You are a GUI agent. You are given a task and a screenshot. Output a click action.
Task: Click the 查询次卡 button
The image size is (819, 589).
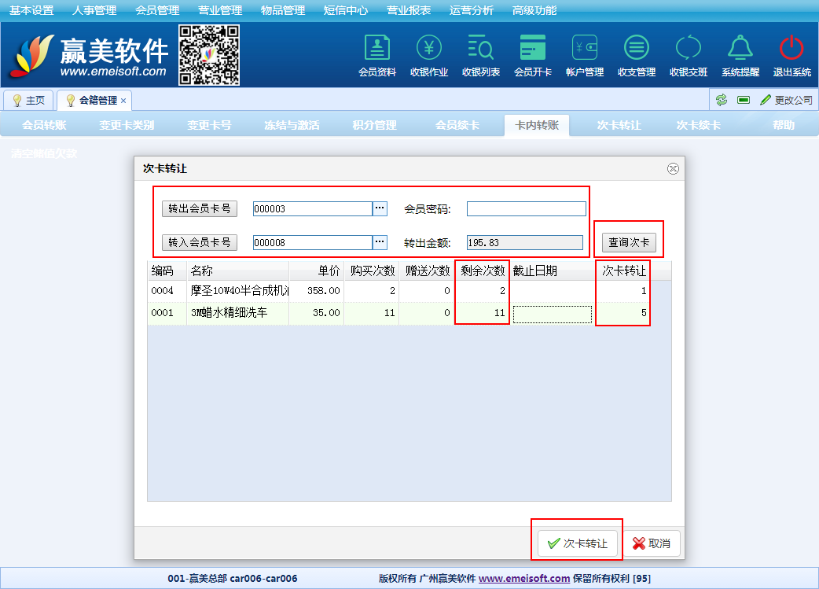pyautogui.click(x=629, y=242)
